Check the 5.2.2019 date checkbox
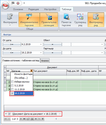This screenshot has width=106, height=125. click(x=12, y=85)
